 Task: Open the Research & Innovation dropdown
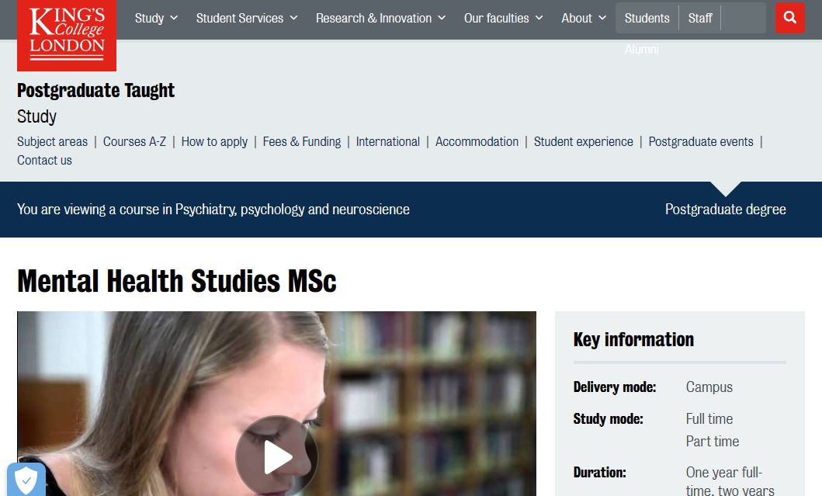click(380, 18)
